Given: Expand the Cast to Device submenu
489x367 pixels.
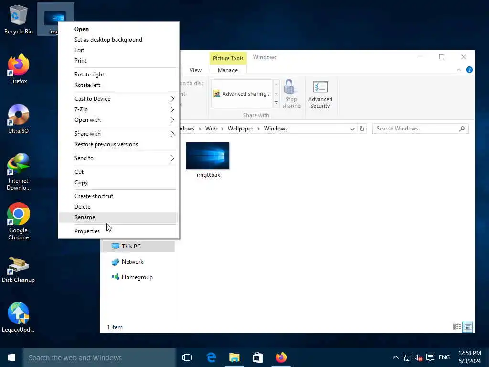Looking at the screenshot, I should click(x=118, y=99).
